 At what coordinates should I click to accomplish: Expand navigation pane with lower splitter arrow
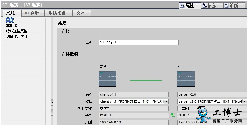click(x=52, y=112)
